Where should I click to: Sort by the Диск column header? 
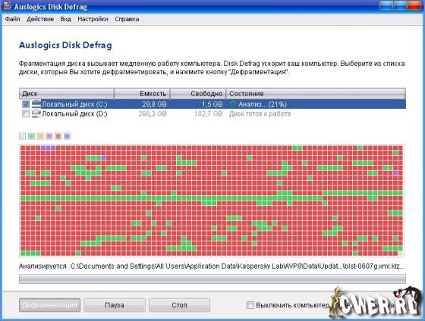(67, 94)
